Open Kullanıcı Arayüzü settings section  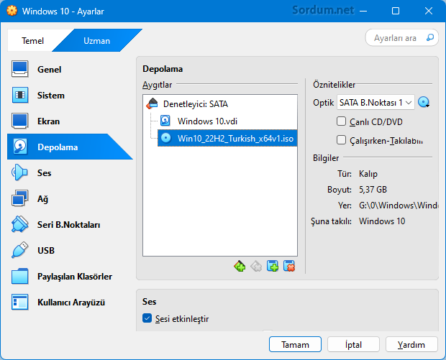68,302
